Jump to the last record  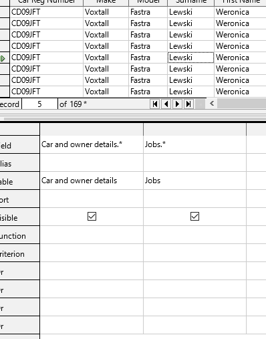point(188,104)
